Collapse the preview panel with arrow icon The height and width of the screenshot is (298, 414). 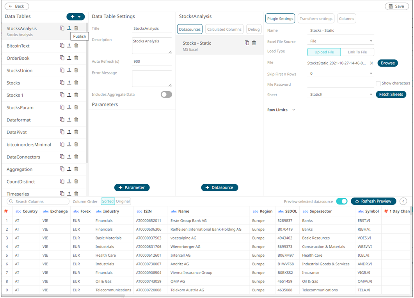coord(403,201)
